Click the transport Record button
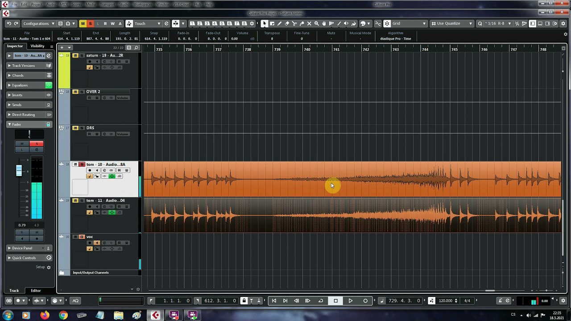571x321 pixels. coord(365,300)
